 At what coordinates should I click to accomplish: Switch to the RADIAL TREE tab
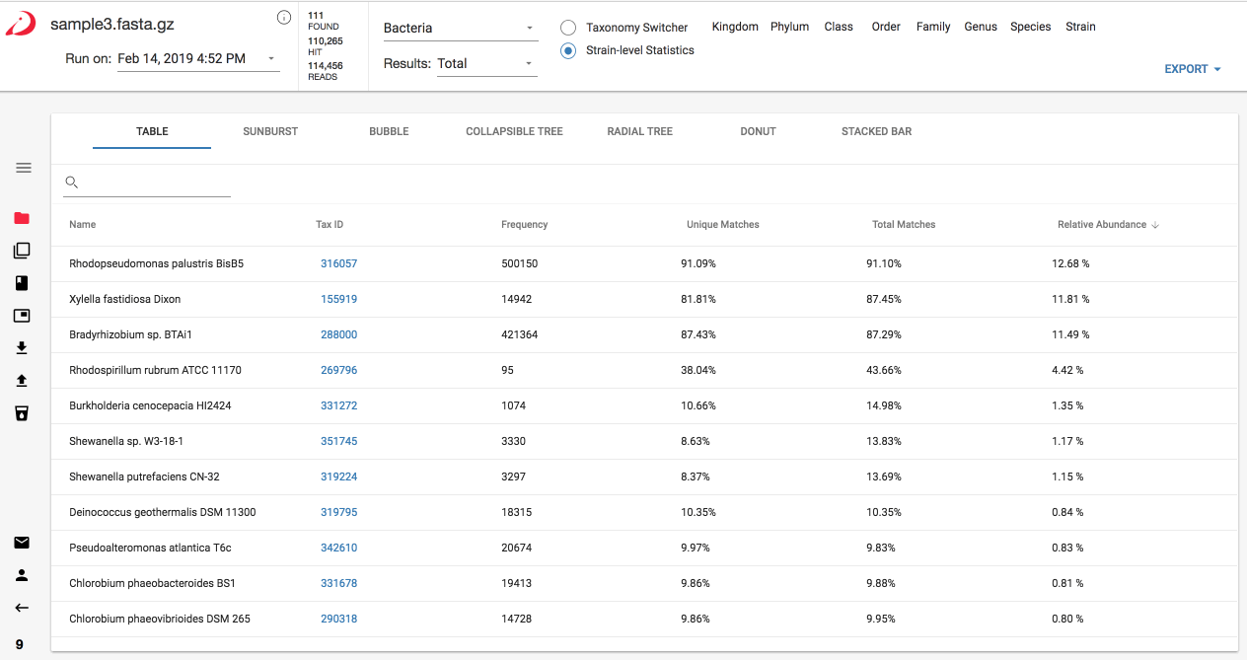[639, 131]
